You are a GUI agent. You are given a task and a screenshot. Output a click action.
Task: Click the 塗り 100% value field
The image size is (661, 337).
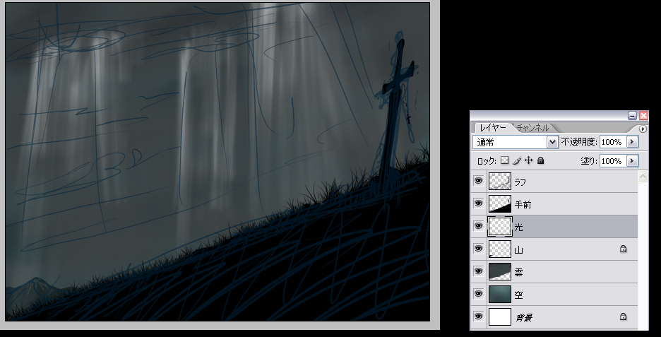(x=612, y=160)
